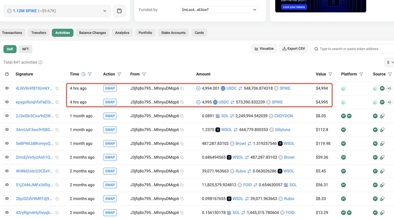Open the filter dropdown on the Action column
This screenshot has height=219, width=394.
[x=119, y=74]
